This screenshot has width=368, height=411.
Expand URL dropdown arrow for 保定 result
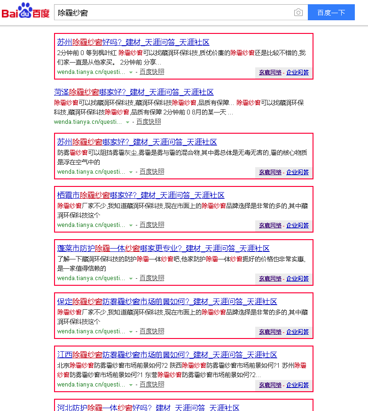[131, 332]
